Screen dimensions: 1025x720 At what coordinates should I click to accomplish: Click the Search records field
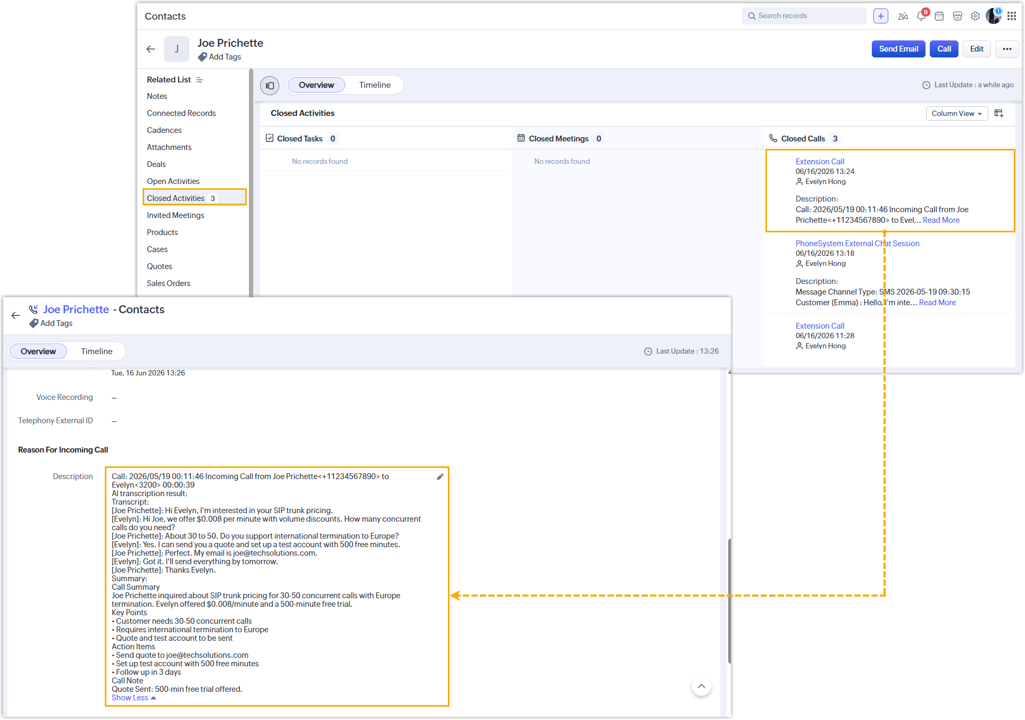(804, 16)
